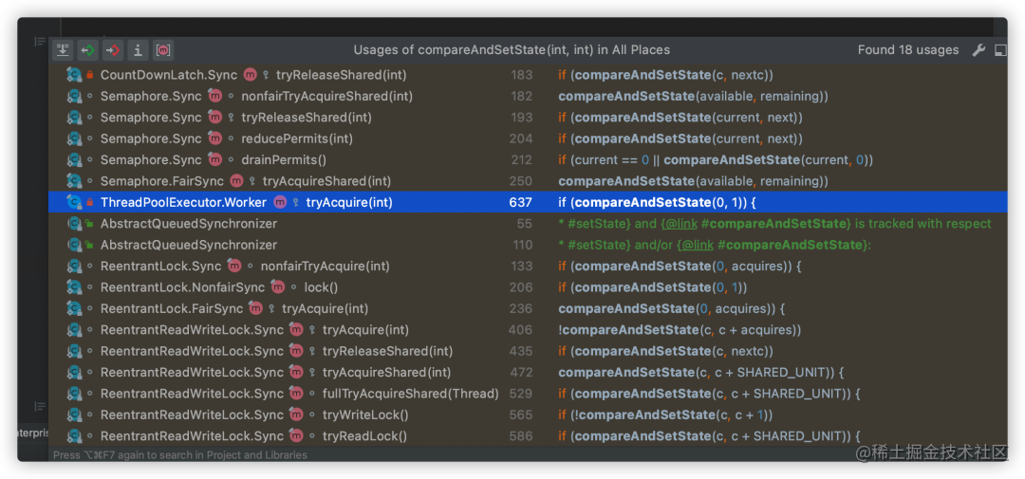Select ReentrantReadWriteLock.Sync tryReleaseShared(int) usage
The height and width of the screenshot is (479, 1025).
[528, 351]
